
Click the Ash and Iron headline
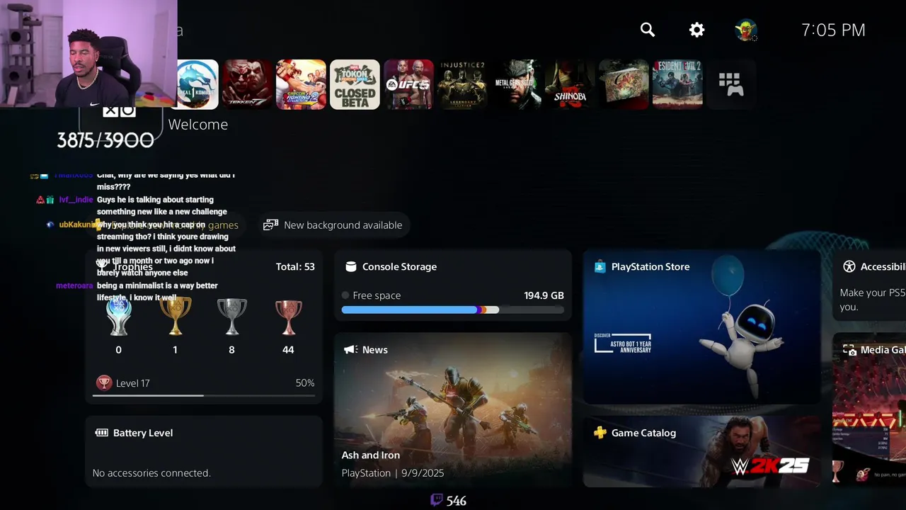coord(371,455)
